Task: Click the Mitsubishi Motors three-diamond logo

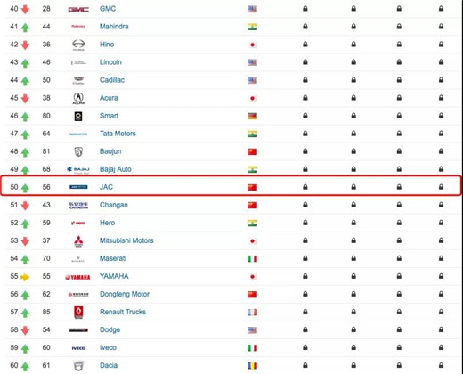Action: [78, 241]
